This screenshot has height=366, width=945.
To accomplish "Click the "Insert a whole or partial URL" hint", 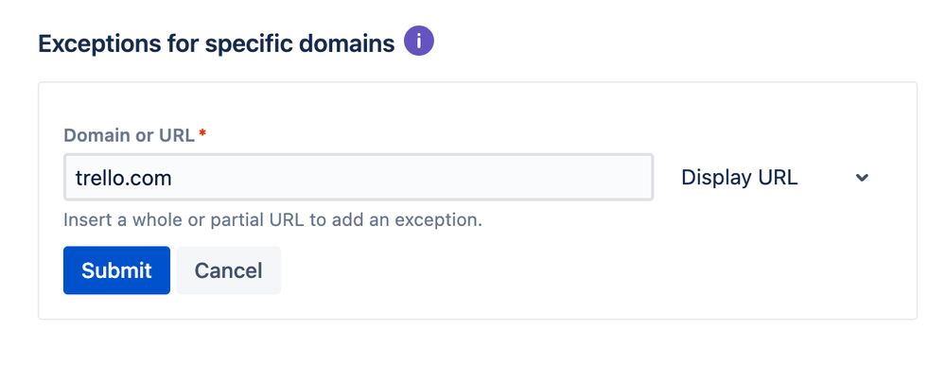I will 272,219.
